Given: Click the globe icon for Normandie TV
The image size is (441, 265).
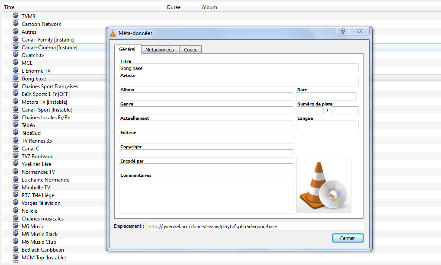Looking at the screenshot, I should 16,172.
